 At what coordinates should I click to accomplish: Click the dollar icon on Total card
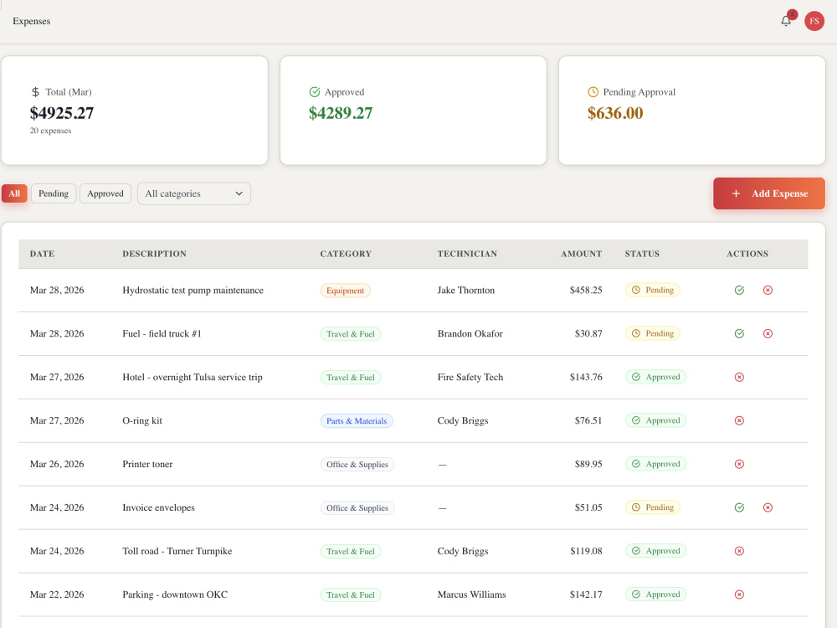click(x=35, y=92)
